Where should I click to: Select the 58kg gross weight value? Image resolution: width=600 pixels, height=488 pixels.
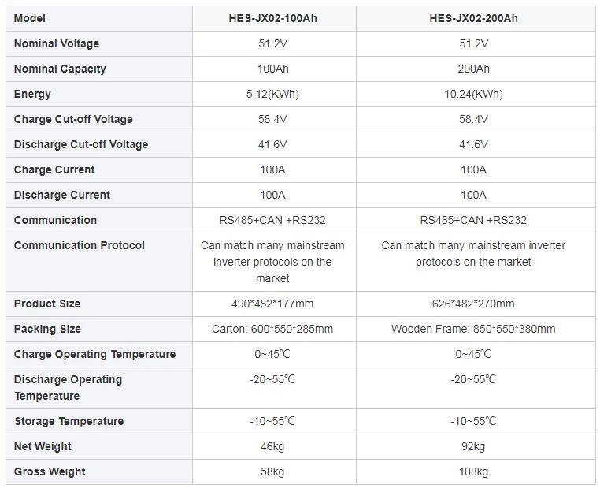point(272,471)
